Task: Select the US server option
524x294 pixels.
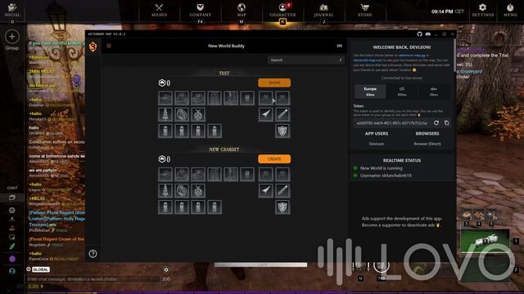Action: pos(402,91)
